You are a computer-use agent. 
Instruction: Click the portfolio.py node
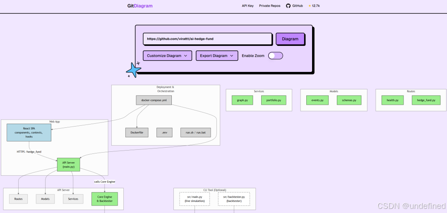click(274, 100)
